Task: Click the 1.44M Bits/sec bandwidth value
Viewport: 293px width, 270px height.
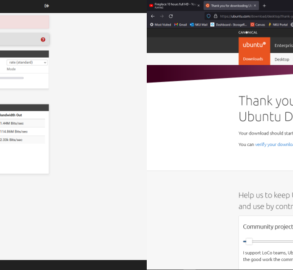Action: pos(12,123)
